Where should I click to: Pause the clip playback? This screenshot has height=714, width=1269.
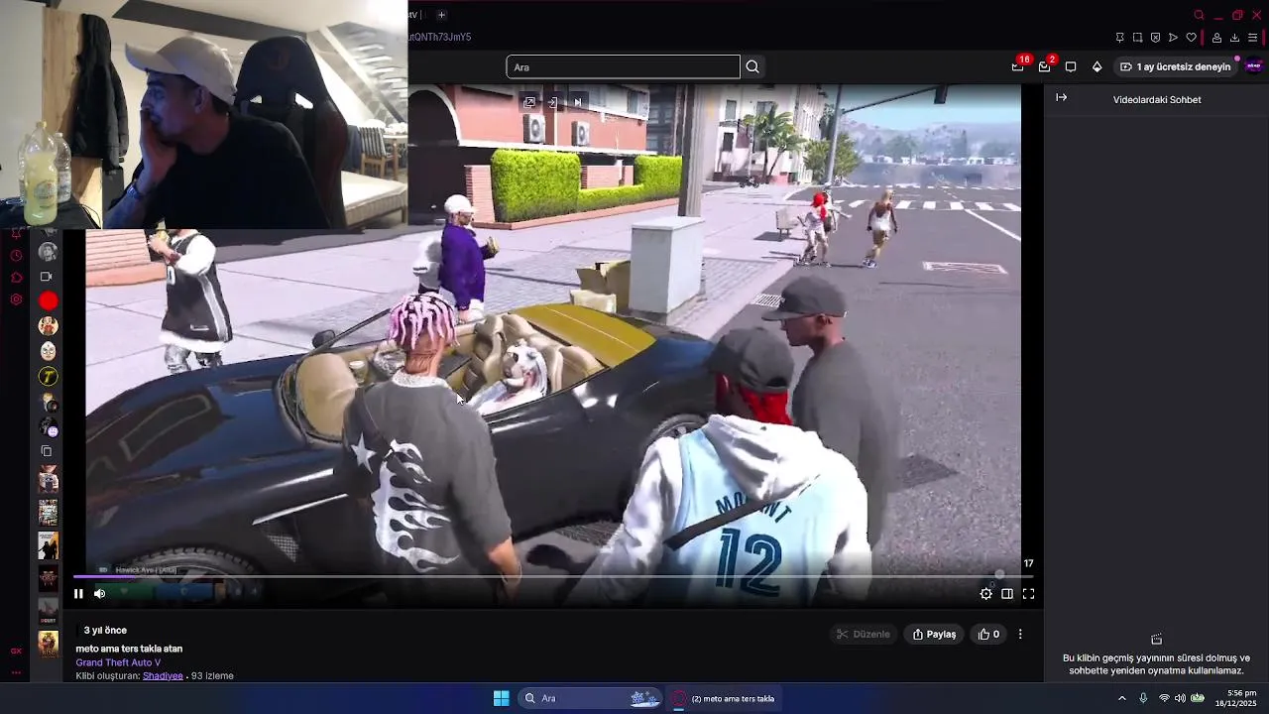(x=78, y=594)
